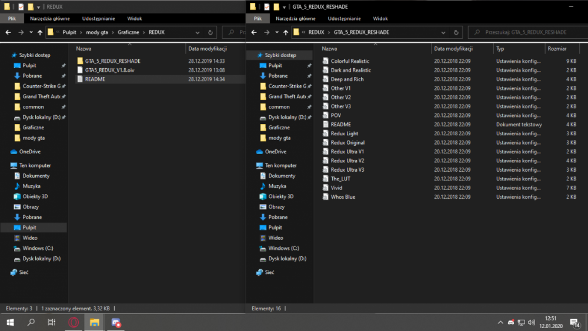Select Redux Ultra V2 file name
The image size is (588, 331).
click(348, 161)
